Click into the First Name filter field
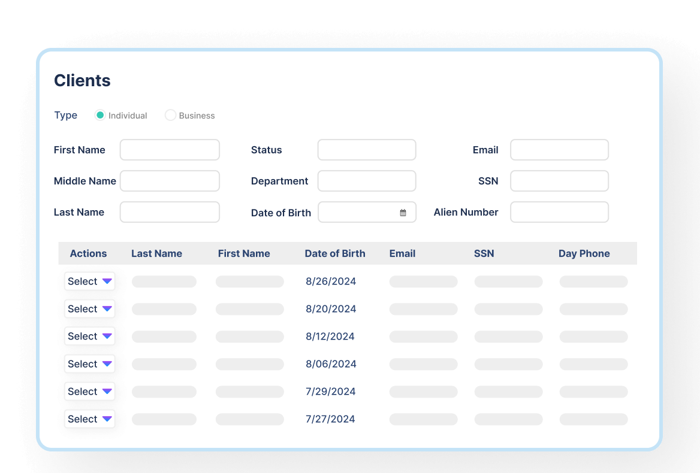700x473 pixels. (x=170, y=150)
